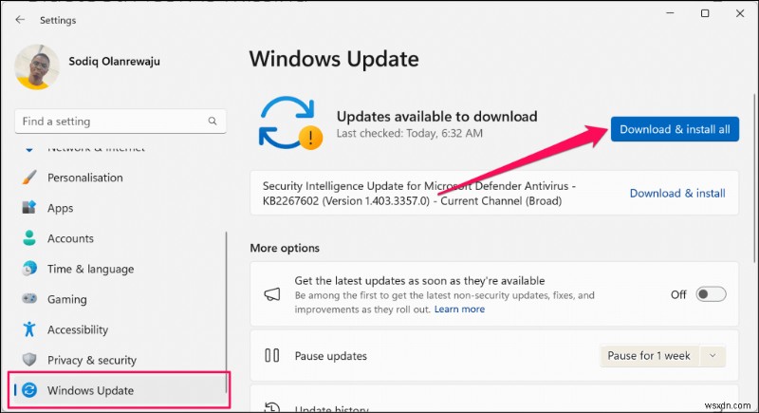Click Pause for 1 week button
Screen dimensions: 759x413
pos(649,356)
